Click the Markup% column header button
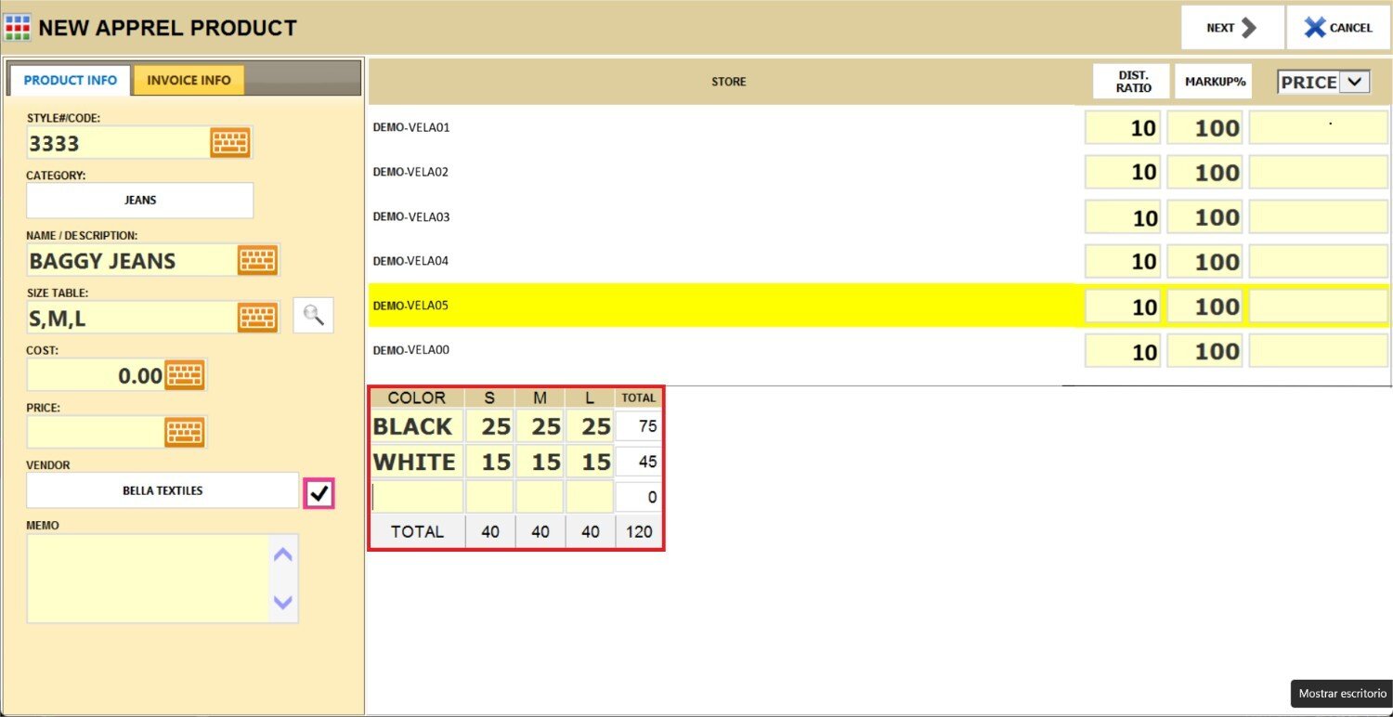1393x717 pixels. 1215,82
